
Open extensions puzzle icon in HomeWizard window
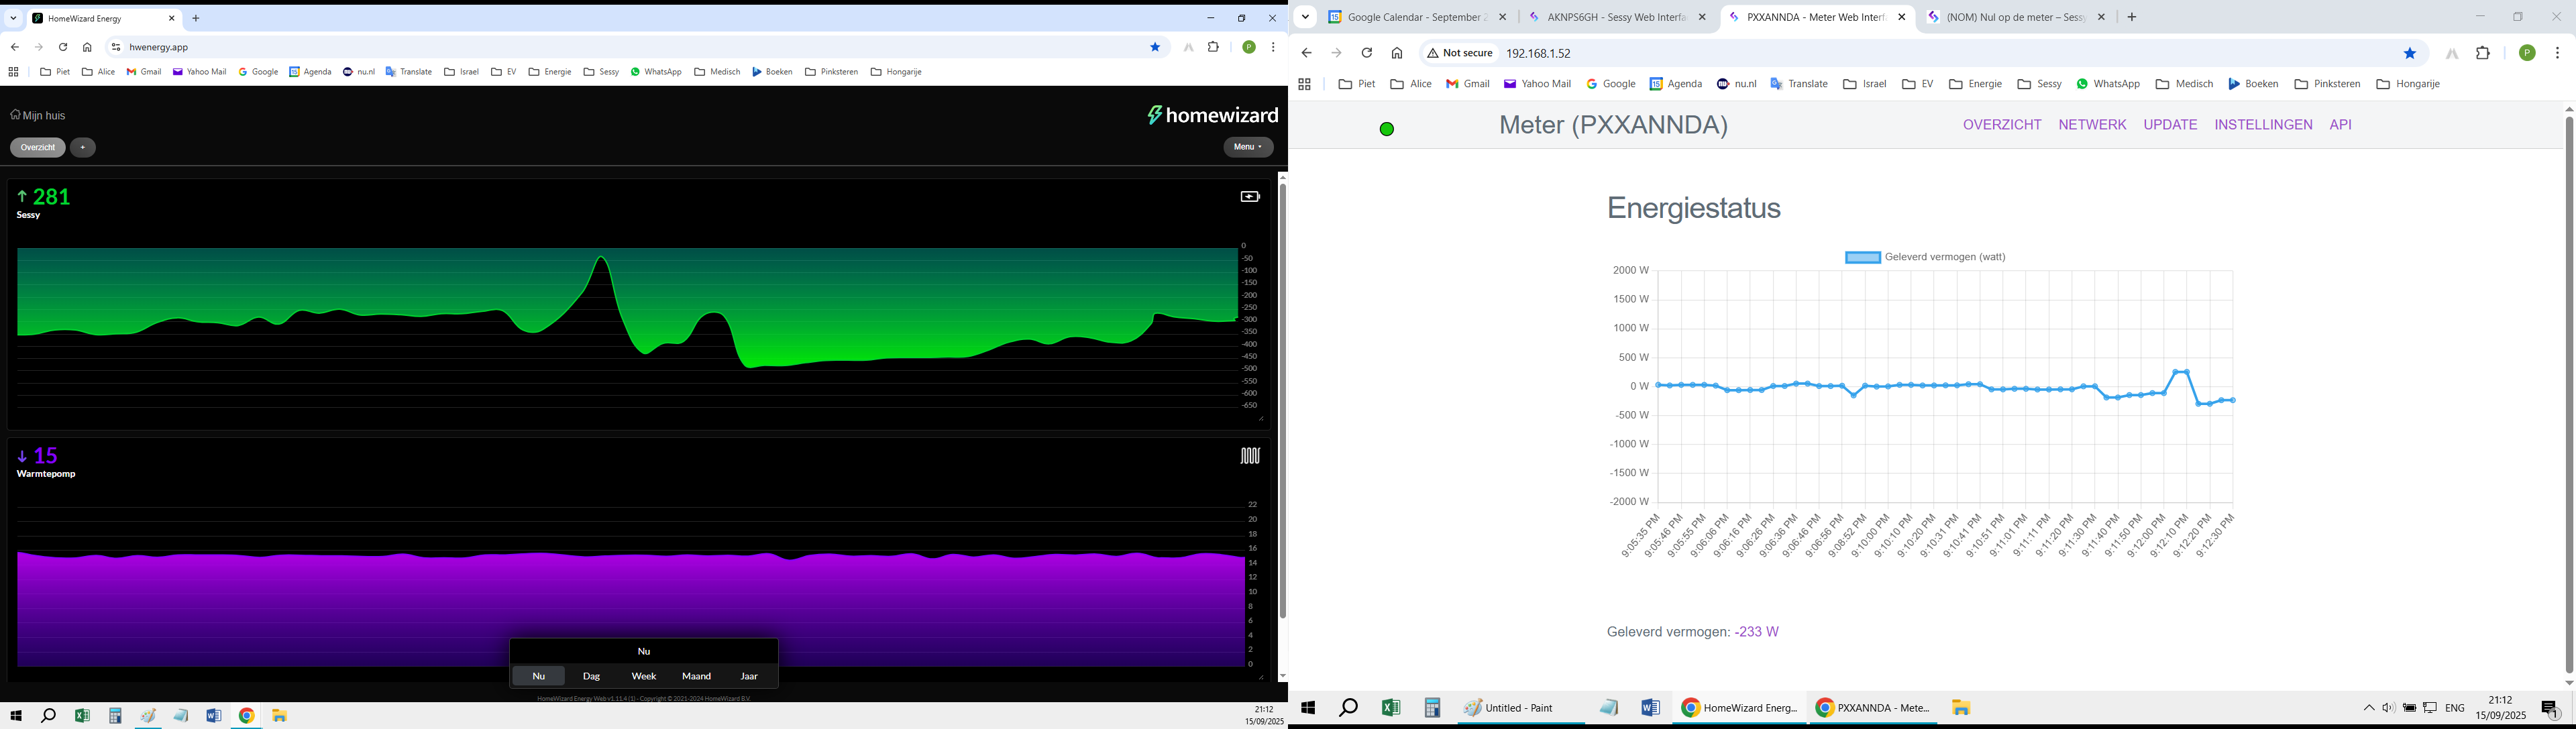pos(1214,47)
